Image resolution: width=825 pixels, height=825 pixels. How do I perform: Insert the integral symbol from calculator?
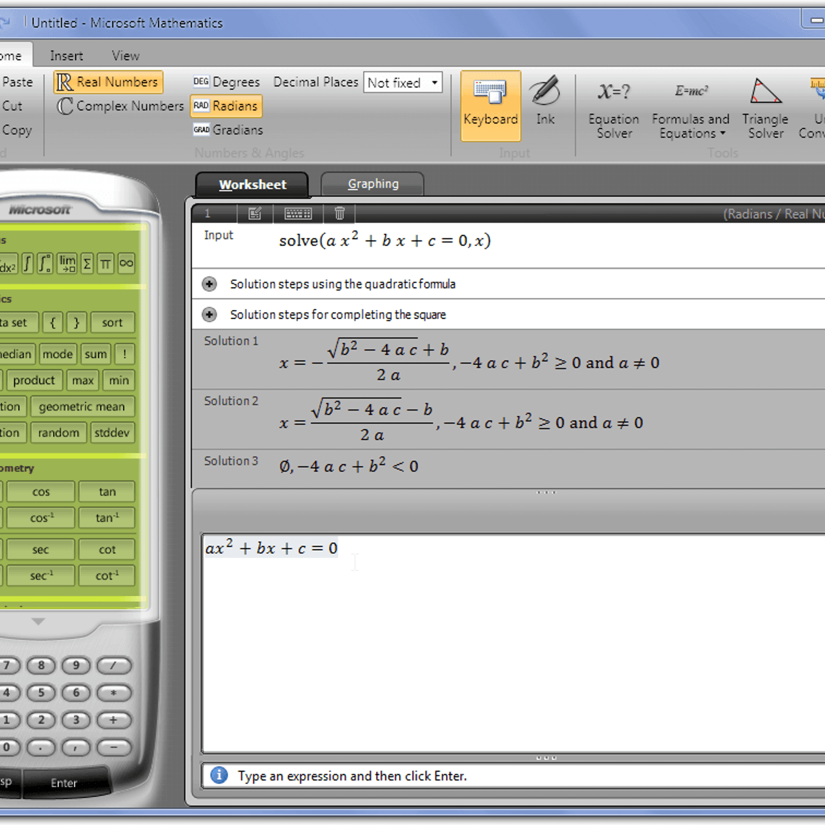[28, 263]
